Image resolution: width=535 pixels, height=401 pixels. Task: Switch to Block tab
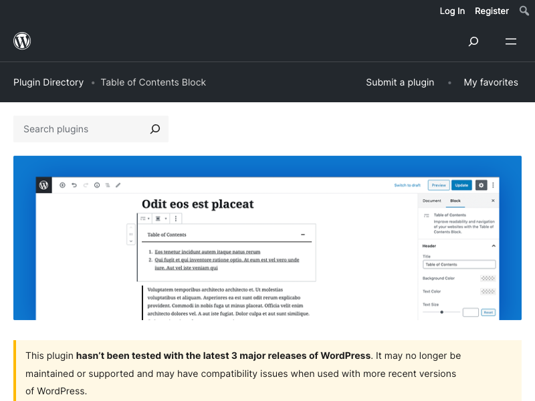[x=455, y=201]
